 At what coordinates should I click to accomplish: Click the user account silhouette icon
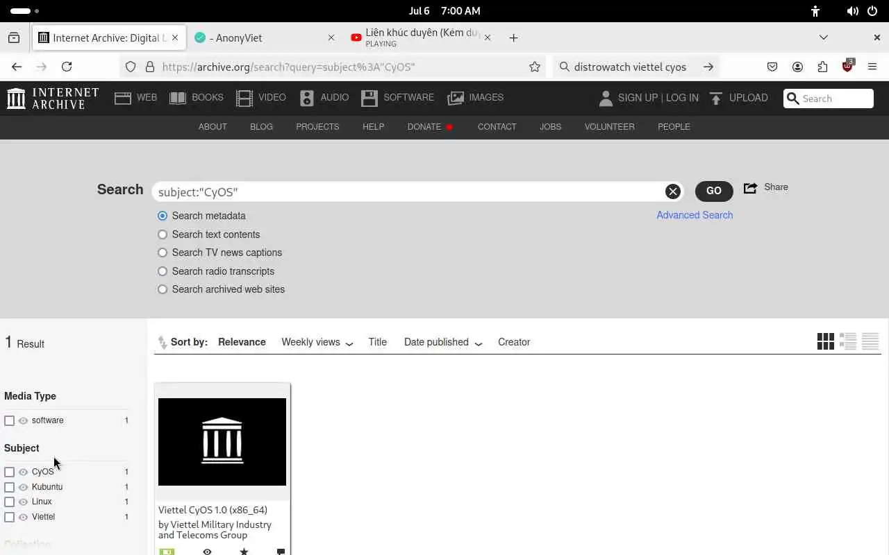pos(606,98)
